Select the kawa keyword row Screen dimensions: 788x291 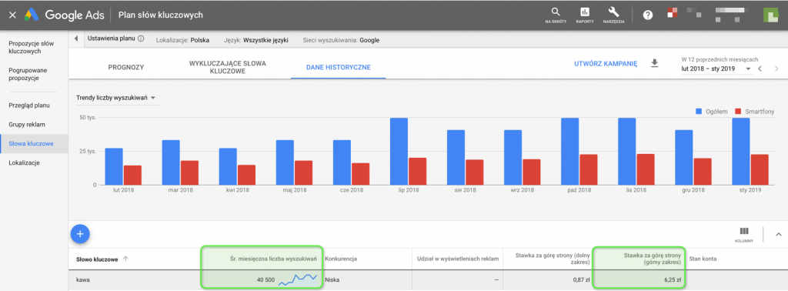[x=428, y=280]
